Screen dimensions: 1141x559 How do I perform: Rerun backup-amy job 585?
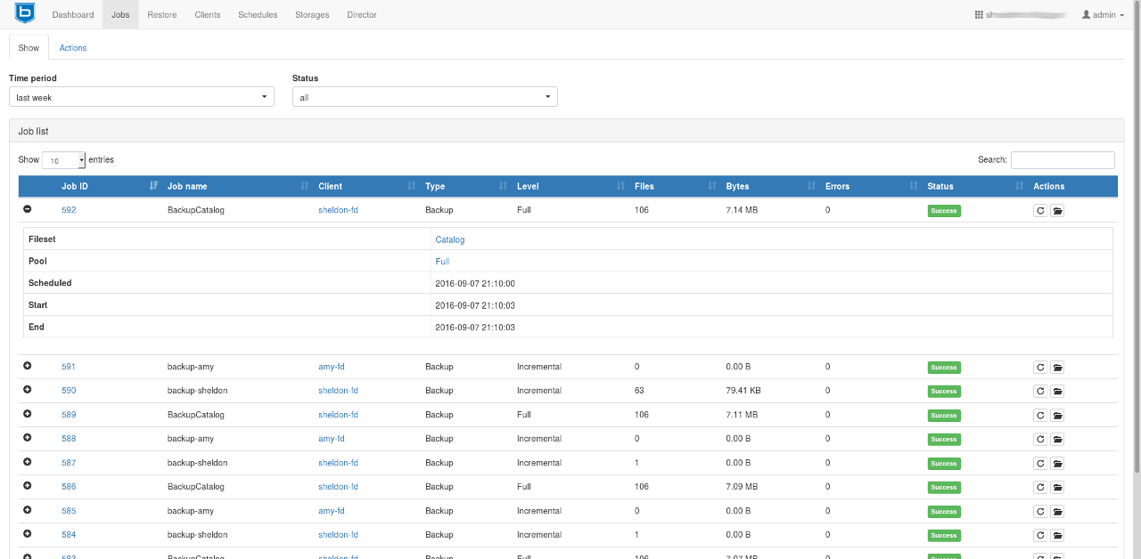click(1040, 511)
